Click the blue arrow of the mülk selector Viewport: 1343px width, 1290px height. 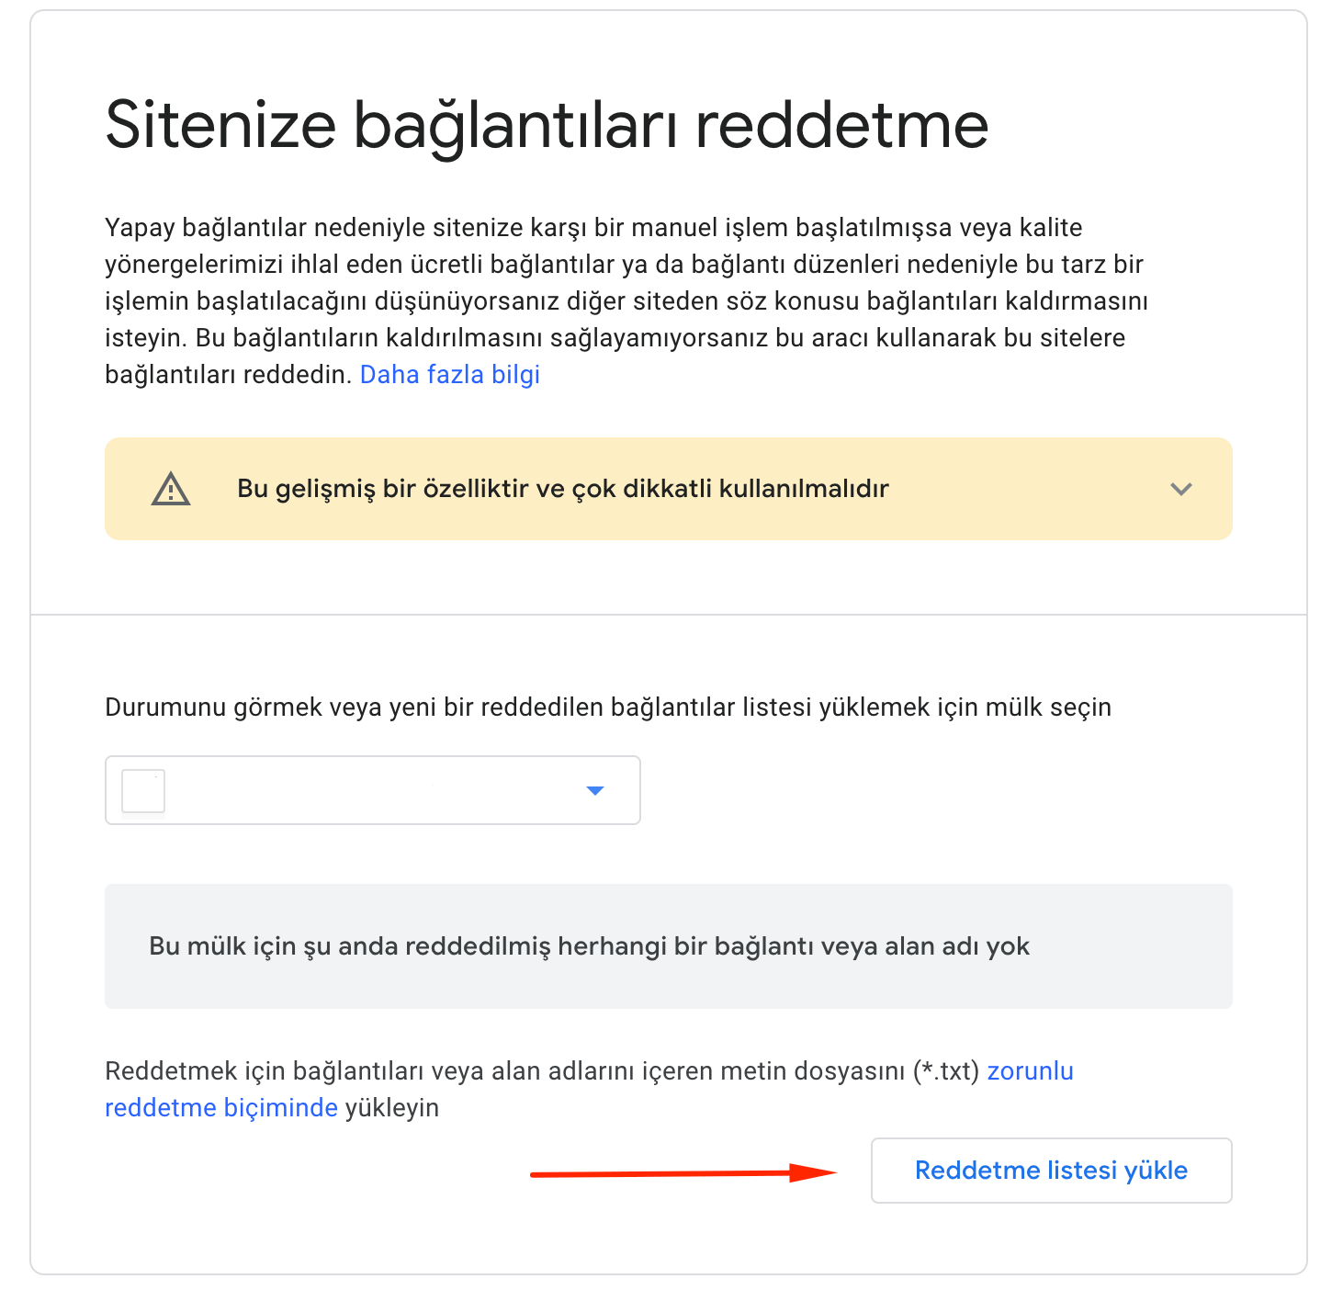coord(595,789)
